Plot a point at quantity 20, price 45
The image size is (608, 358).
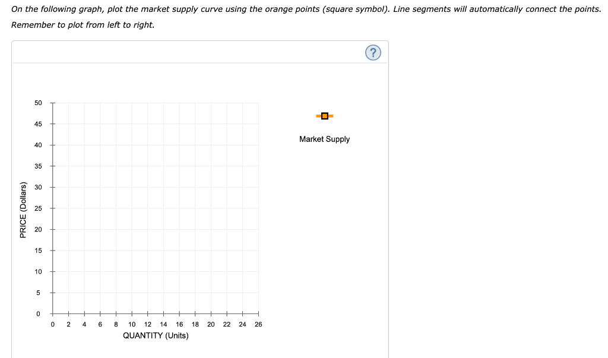[x=210, y=123]
